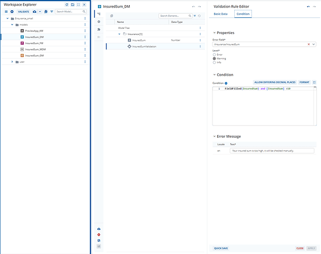Expand the Workspace Explorer to fullscreen
Viewport: 321px width, 254px height.
pyautogui.click(x=79, y=5)
